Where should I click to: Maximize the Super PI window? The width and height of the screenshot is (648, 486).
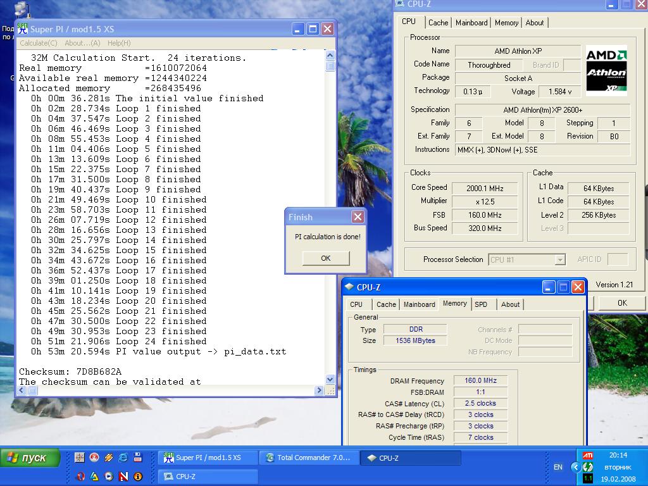pos(313,29)
